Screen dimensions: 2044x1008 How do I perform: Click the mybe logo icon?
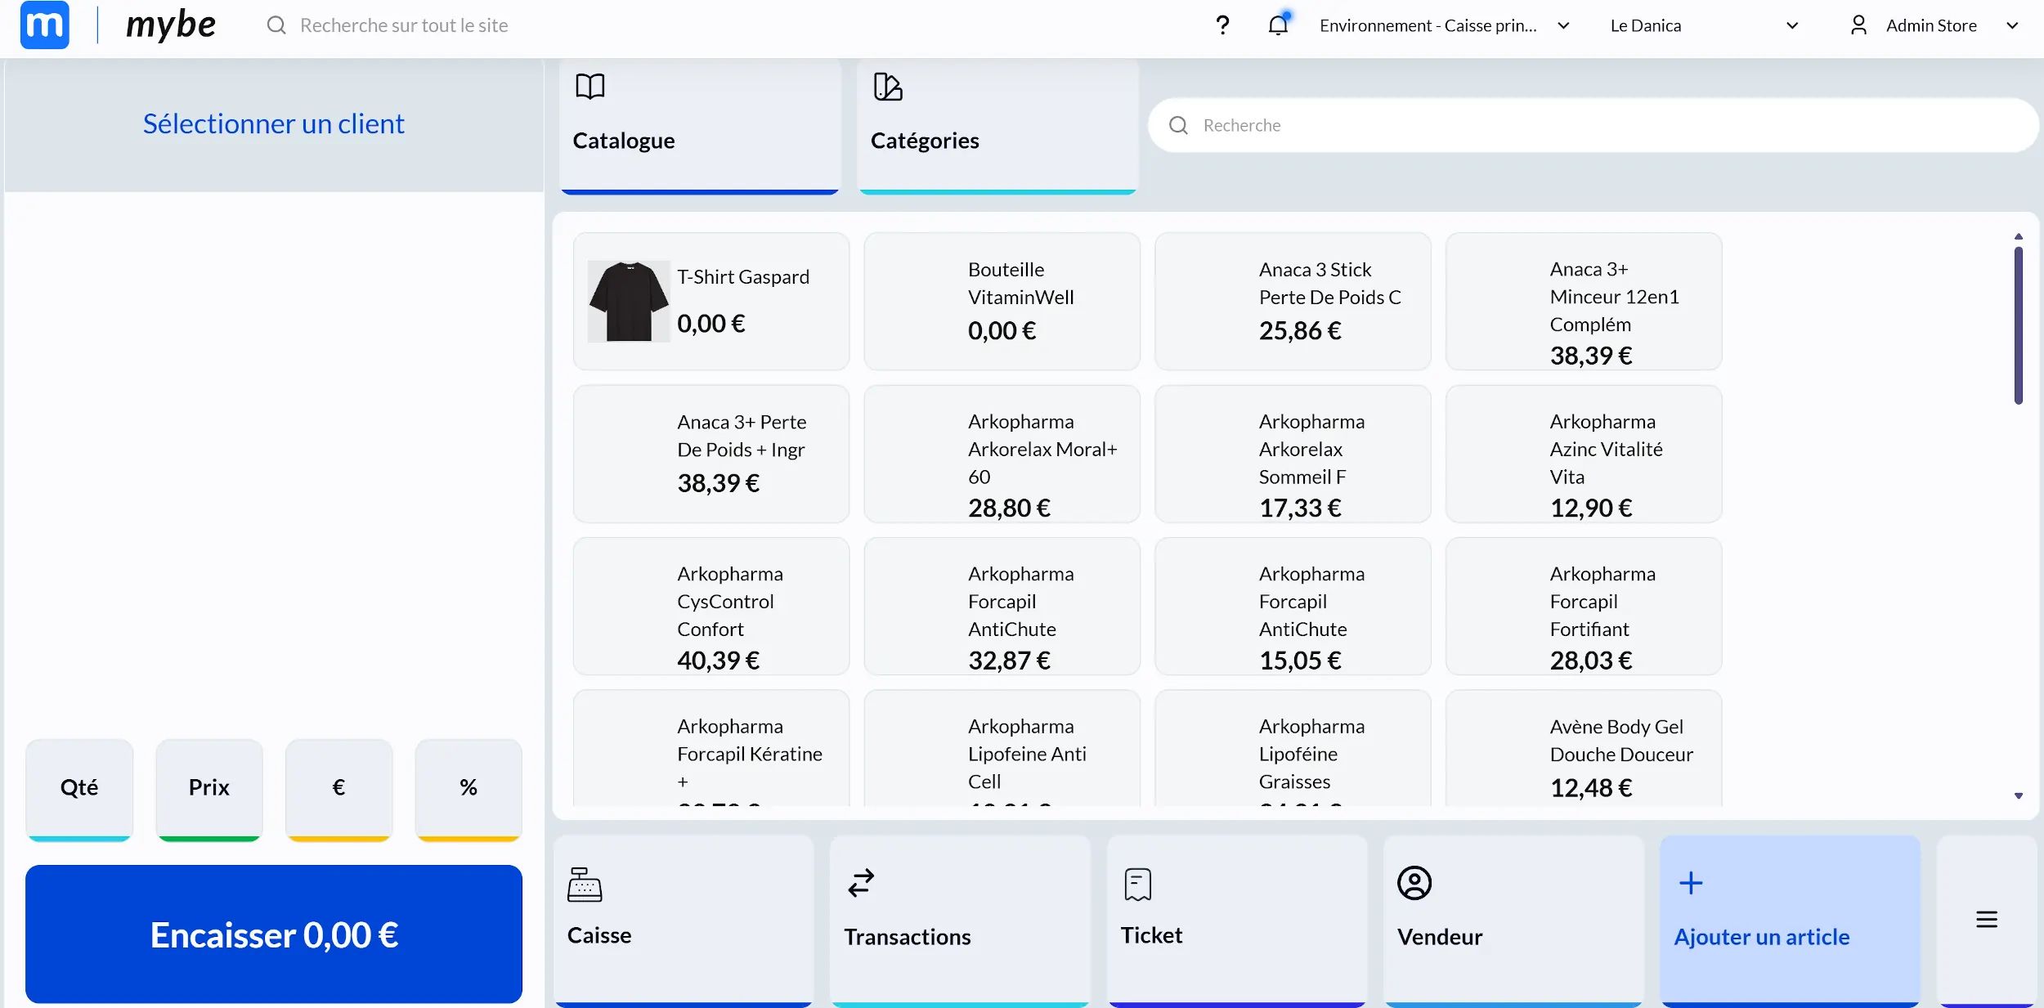coord(44,25)
